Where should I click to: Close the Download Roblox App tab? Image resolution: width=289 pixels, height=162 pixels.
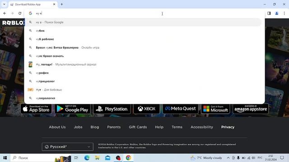(54, 4)
